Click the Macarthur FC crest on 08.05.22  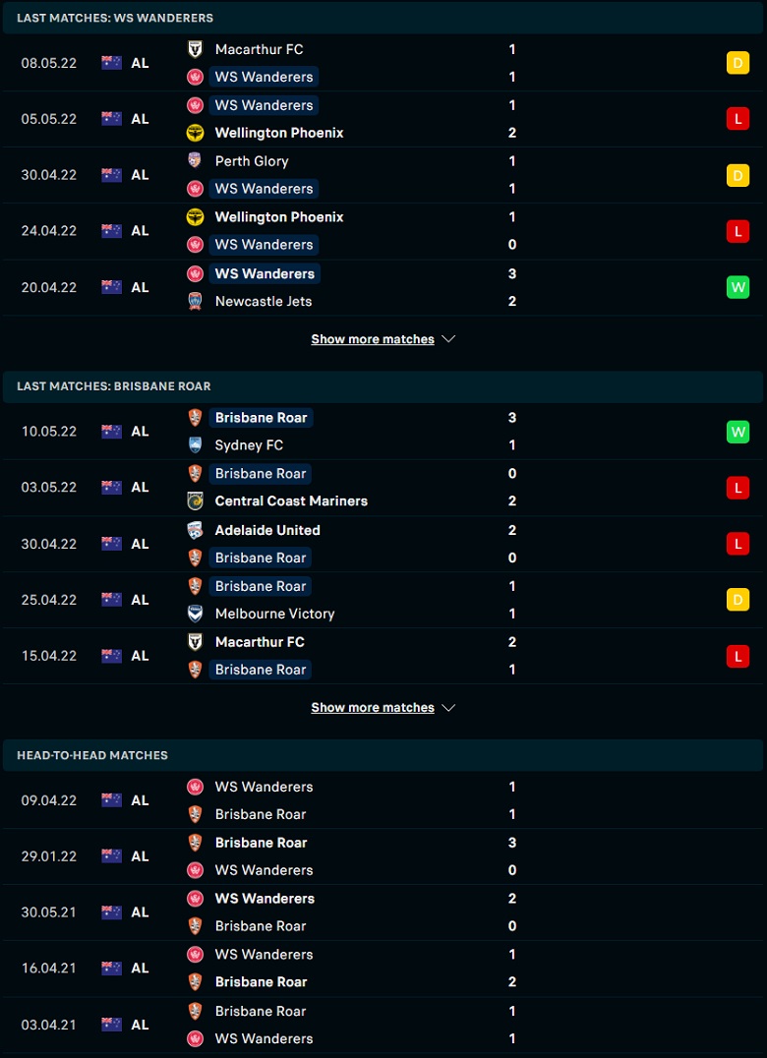(195, 49)
